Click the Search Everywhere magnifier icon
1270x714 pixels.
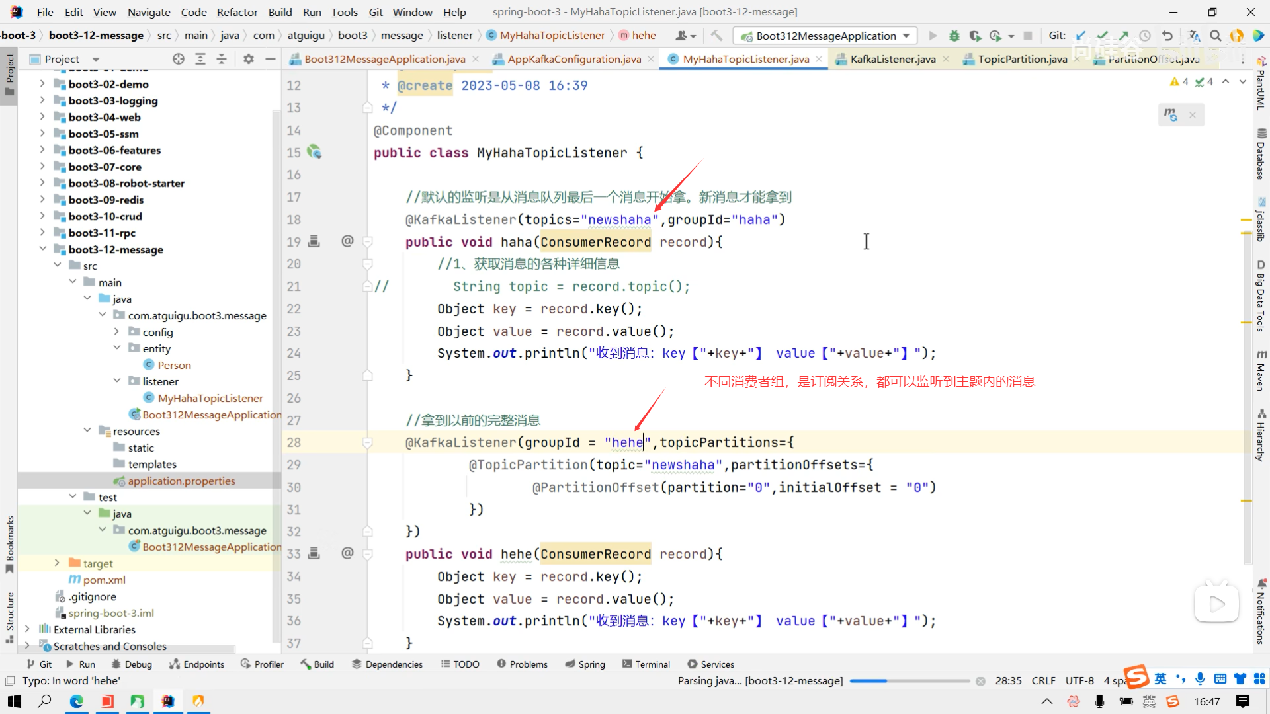[1215, 36]
